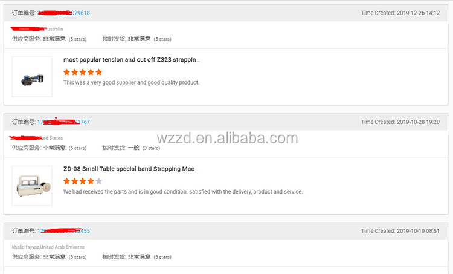Open order number ending in 1767
The height and width of the screenshot is (274, 453).
[63, 122]
